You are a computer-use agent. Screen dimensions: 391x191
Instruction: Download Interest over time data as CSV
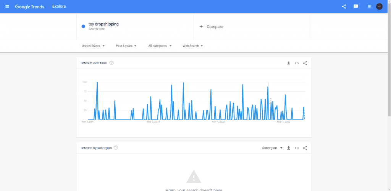point(289,63)
